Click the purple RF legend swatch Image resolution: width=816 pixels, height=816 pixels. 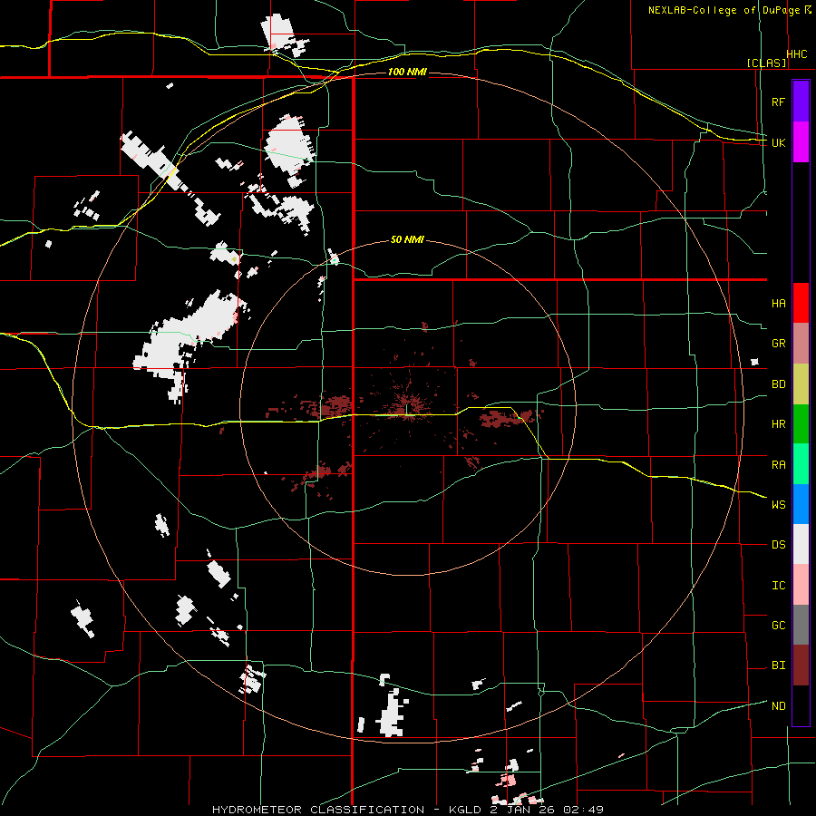click(x=801, y=102)
